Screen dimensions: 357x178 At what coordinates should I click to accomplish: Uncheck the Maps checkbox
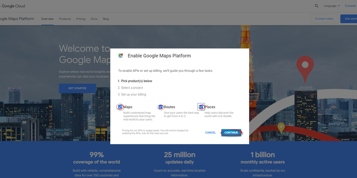coord(120,107)
